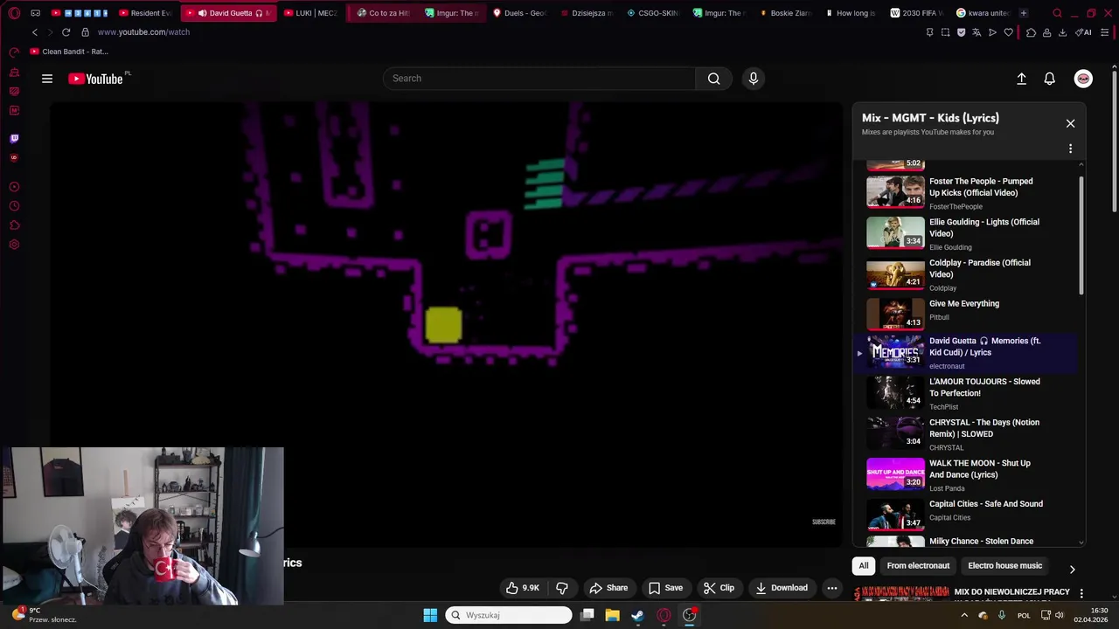Viewport: 1119px width, 629px height.
Task: Switch to the 2030 FIFA Wikipedia tab
Action: tap(916, 13)
